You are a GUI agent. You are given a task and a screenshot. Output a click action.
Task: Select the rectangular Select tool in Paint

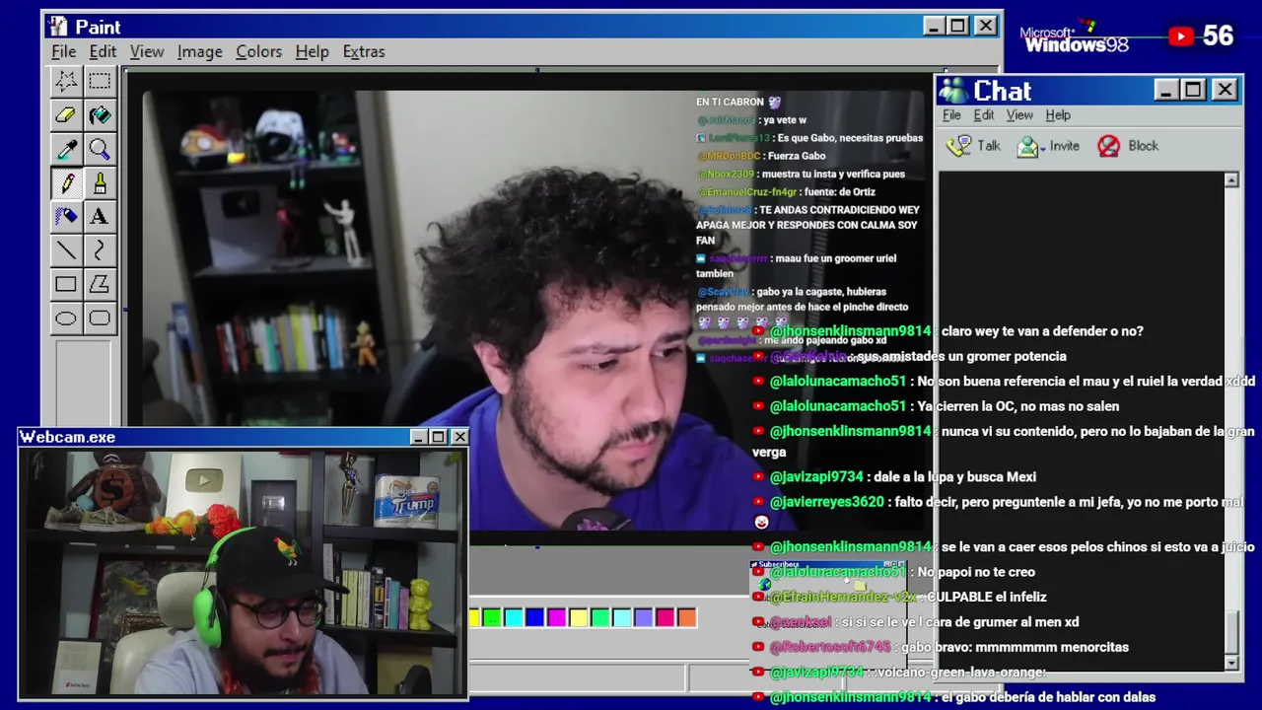pos(100,81)
